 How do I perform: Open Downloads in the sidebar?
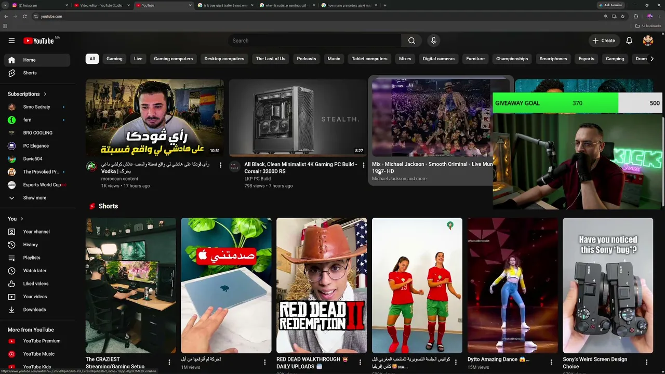click(x=36, y=310)
